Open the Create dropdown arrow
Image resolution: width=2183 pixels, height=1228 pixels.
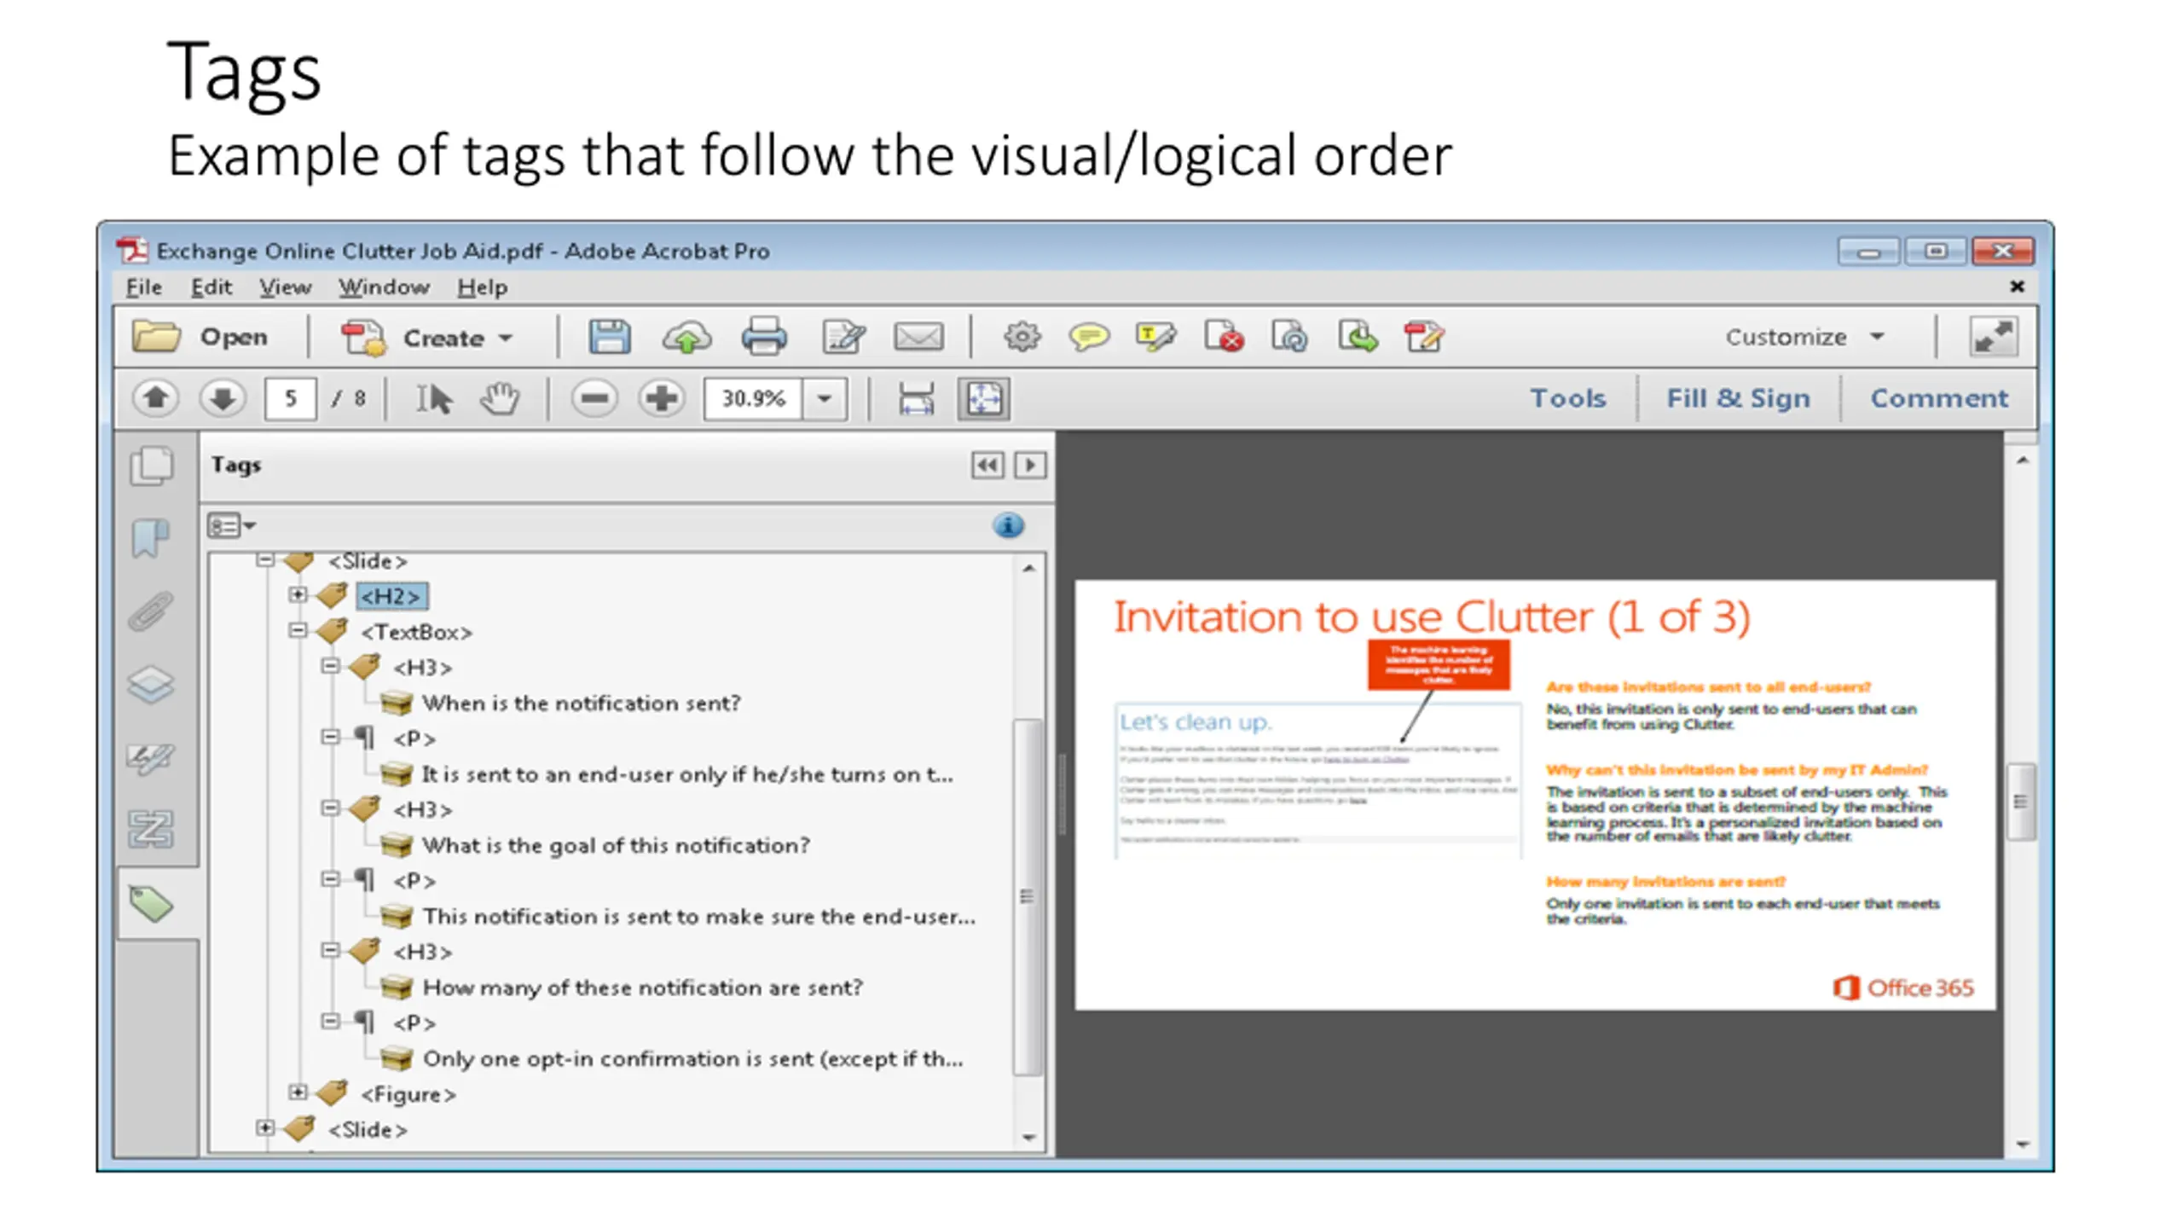506,338
